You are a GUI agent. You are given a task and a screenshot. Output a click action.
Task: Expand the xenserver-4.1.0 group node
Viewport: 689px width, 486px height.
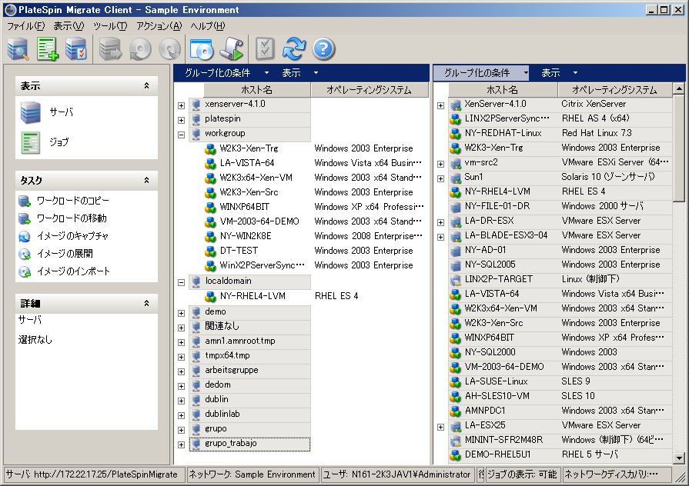(181, 105)
